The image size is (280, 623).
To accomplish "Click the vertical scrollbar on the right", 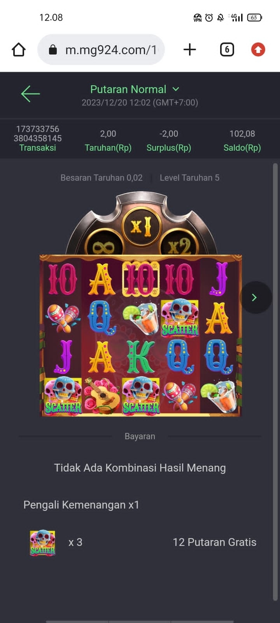I will point(275,382).
